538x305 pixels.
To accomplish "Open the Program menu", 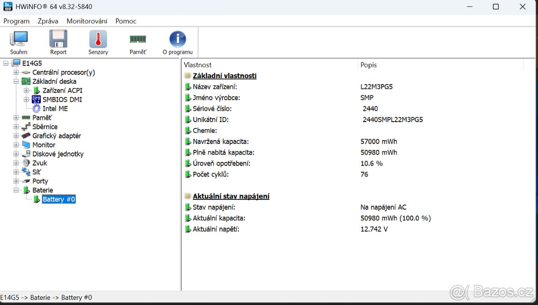I will 17,21.
